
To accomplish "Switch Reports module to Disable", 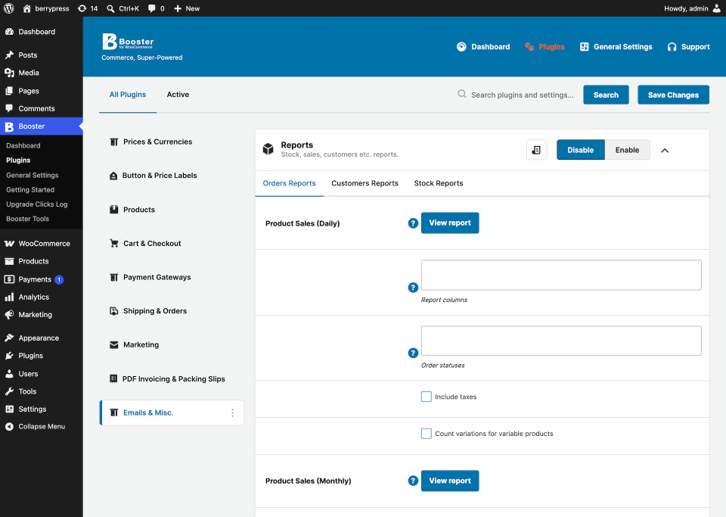I will 581,150.
